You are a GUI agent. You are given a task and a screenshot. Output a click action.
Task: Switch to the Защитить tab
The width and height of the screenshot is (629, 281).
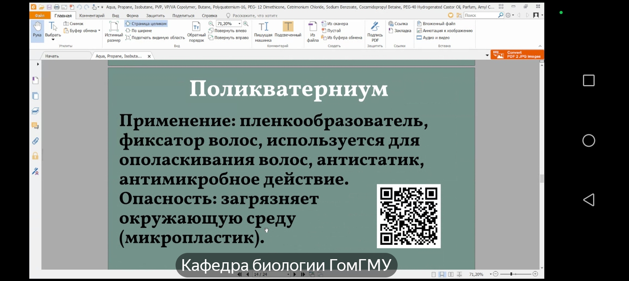tap(155, 16)
